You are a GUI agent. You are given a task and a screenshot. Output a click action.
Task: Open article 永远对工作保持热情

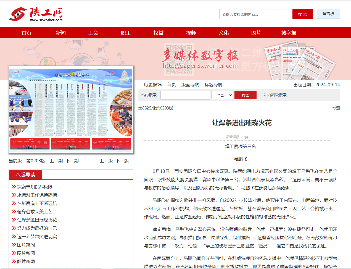(x=37, y=195)
